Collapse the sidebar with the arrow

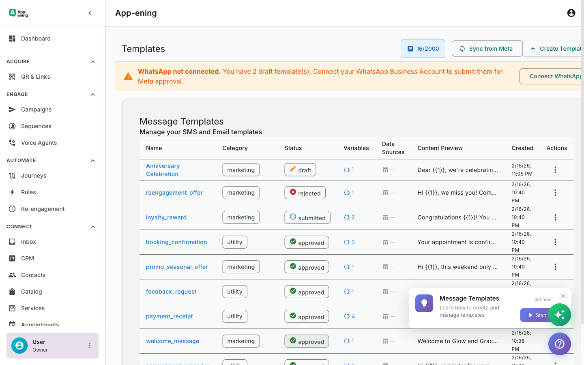click(x=89, y=13)
